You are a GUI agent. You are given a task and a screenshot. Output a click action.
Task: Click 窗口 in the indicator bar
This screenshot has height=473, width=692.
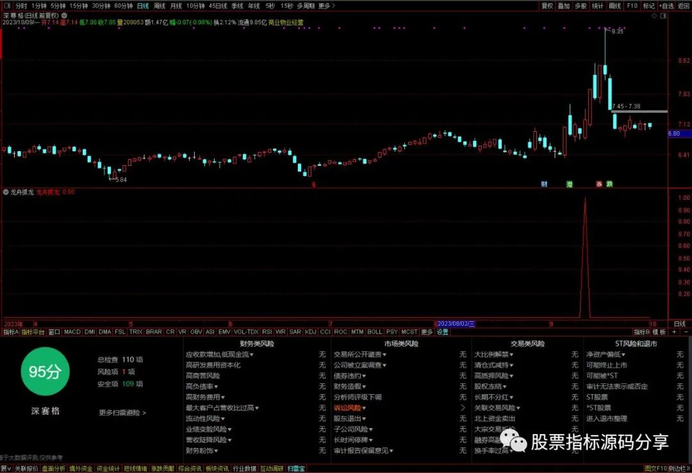tap(54, 332)
